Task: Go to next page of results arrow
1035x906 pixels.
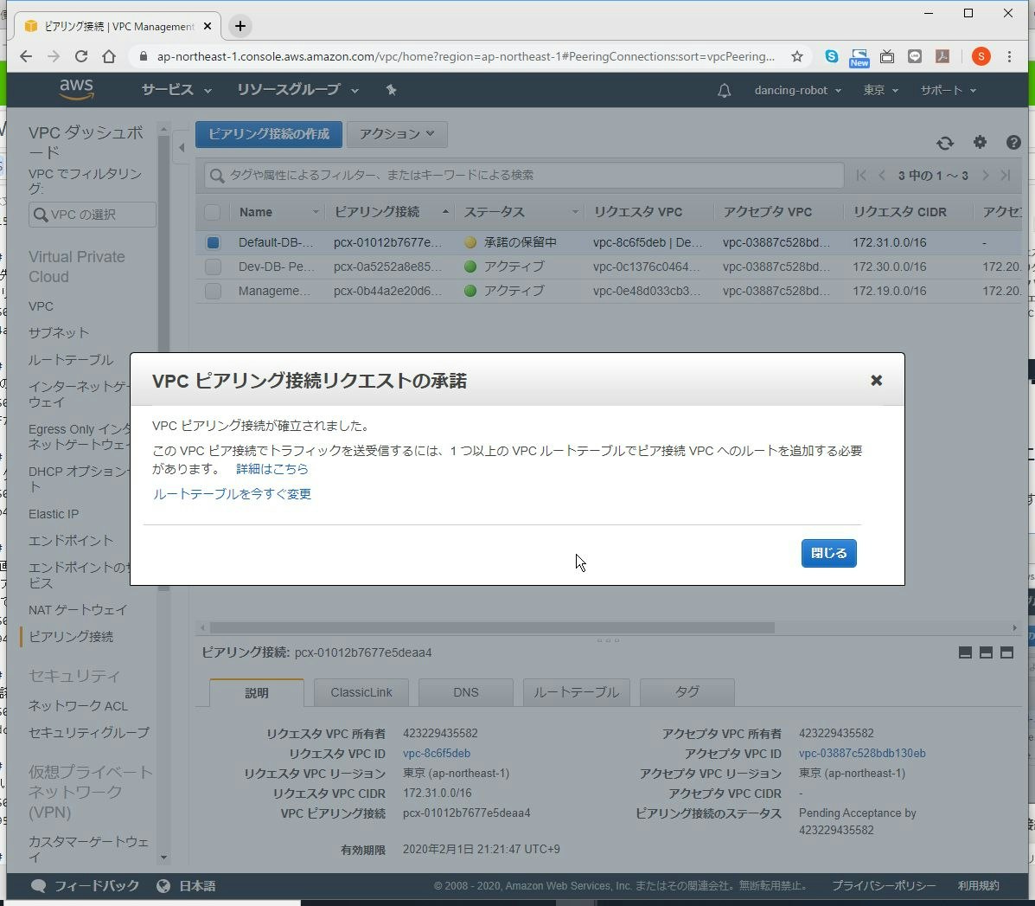Action: click(x=986, y=175)
